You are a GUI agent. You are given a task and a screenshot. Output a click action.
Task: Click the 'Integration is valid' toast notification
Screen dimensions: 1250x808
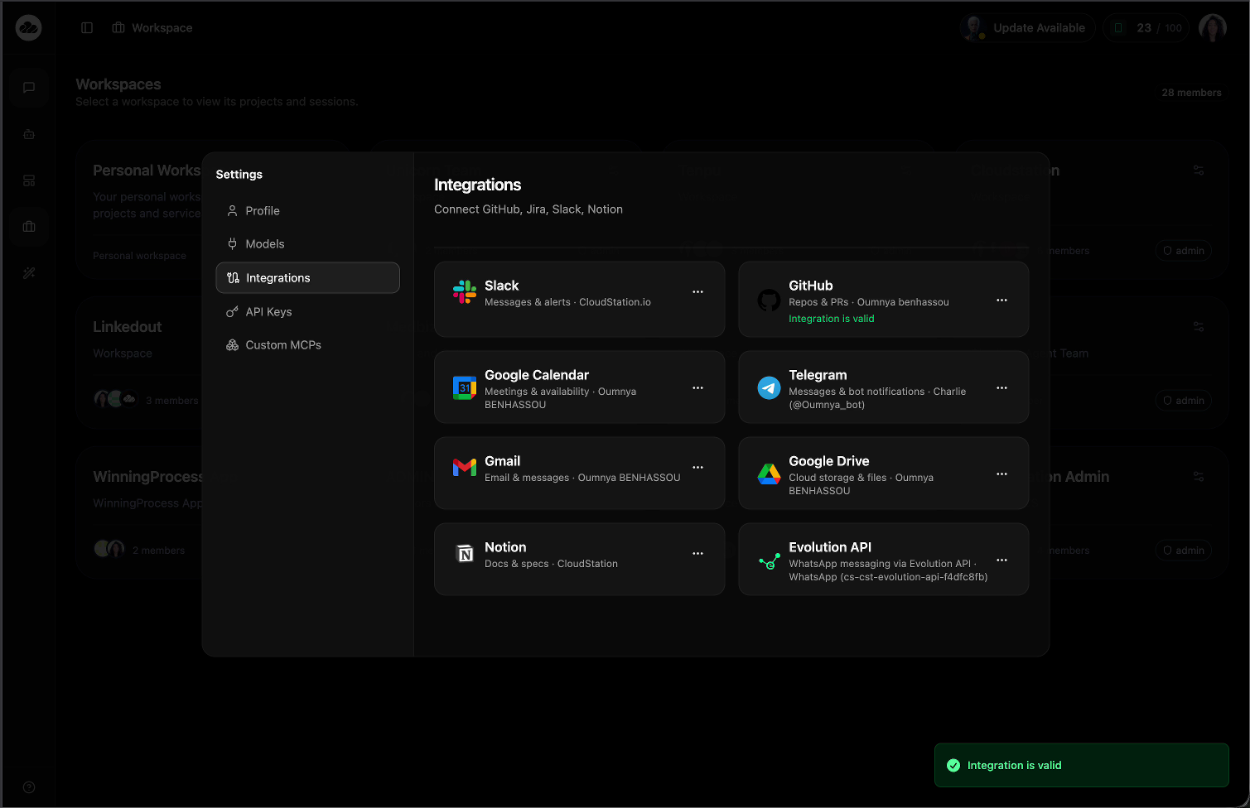tap(1082, 765)
